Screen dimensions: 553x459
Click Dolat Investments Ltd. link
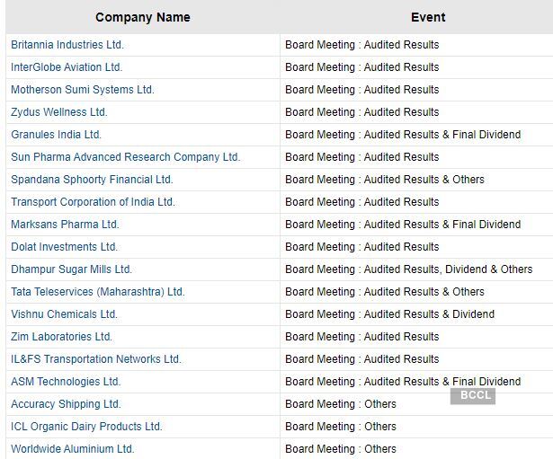click(x=65, y=247)
